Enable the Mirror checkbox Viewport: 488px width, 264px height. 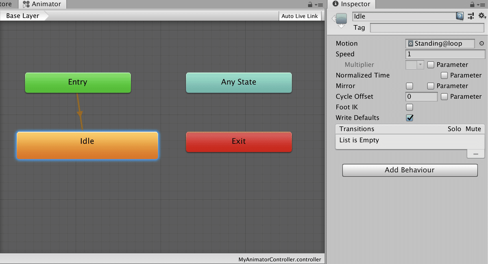[410, 86]
